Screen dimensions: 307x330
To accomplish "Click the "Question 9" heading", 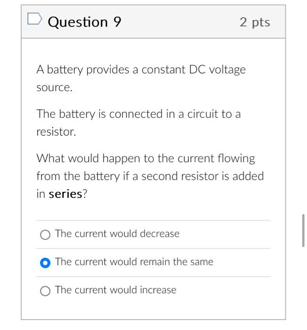I will (84, 22).
